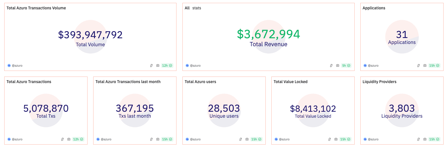Click camera icon on Applications card

[x=425, y=65]
